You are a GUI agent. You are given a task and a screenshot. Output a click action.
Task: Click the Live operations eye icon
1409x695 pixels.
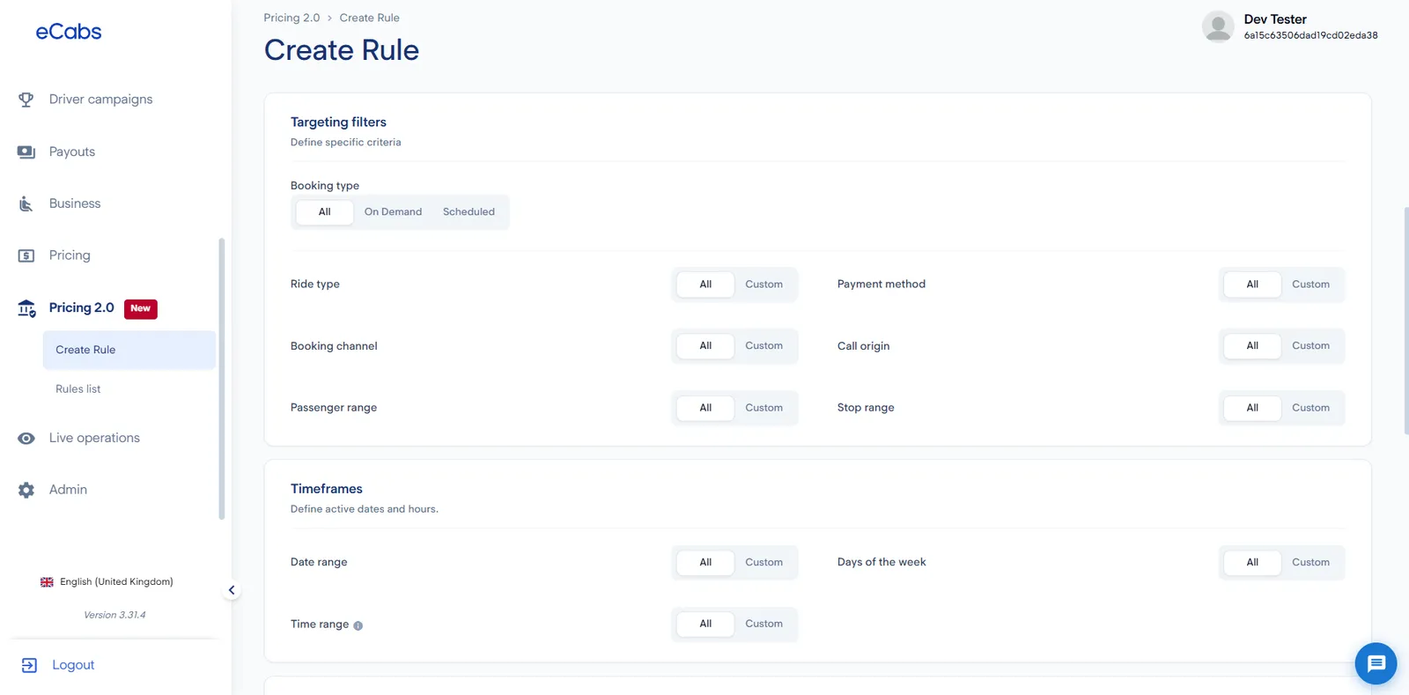click(26, 438)
